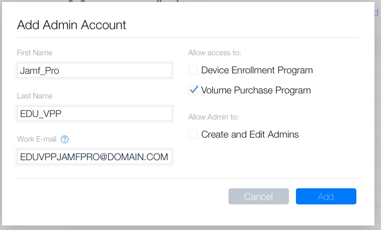This screenshot has width=381, height=230.
Task: Uncheck the Volume Purchase Program checkbox
Action: click(x=193, y=90)
